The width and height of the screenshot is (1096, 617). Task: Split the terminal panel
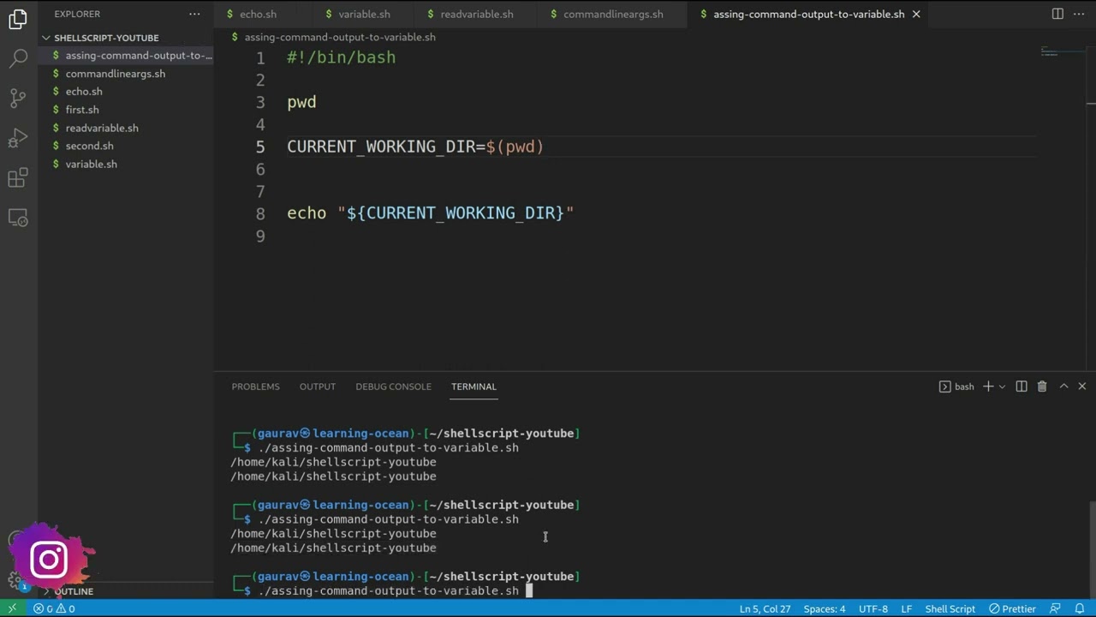point(1022,386)
